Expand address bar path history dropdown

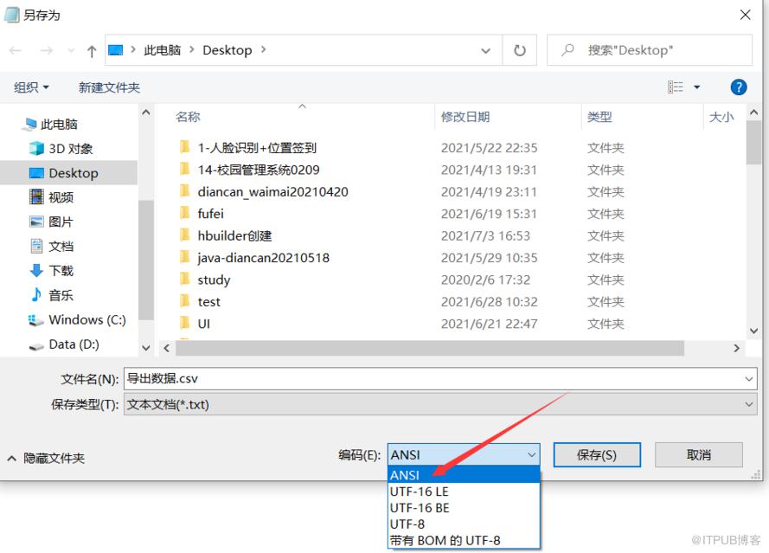(485, 50)
